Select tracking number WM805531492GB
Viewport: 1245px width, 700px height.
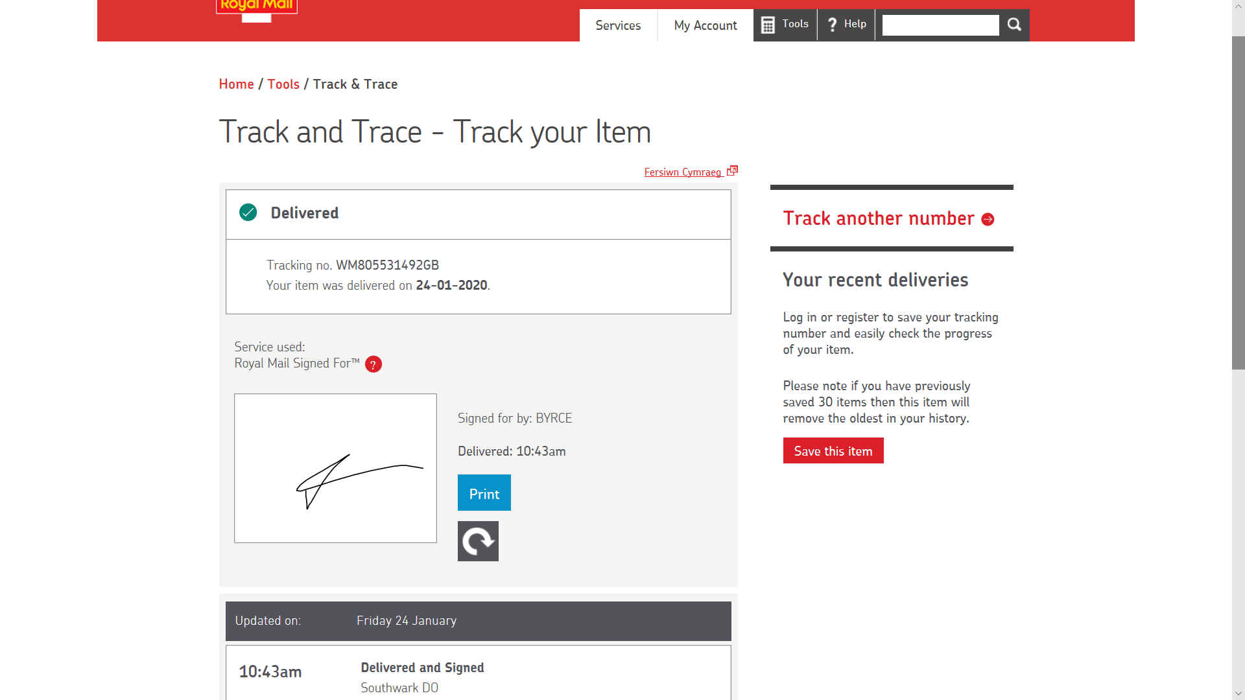click(387, 265)
